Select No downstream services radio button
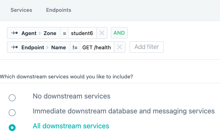The image size is (220, 137). click(x=12, y=98)
